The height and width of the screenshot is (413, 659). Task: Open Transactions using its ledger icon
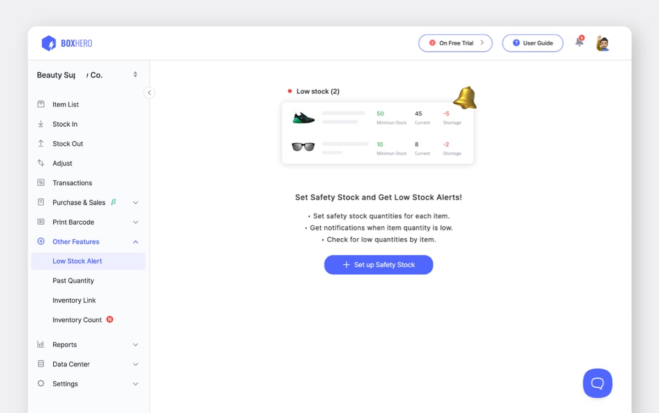click(x=41, y=182)
